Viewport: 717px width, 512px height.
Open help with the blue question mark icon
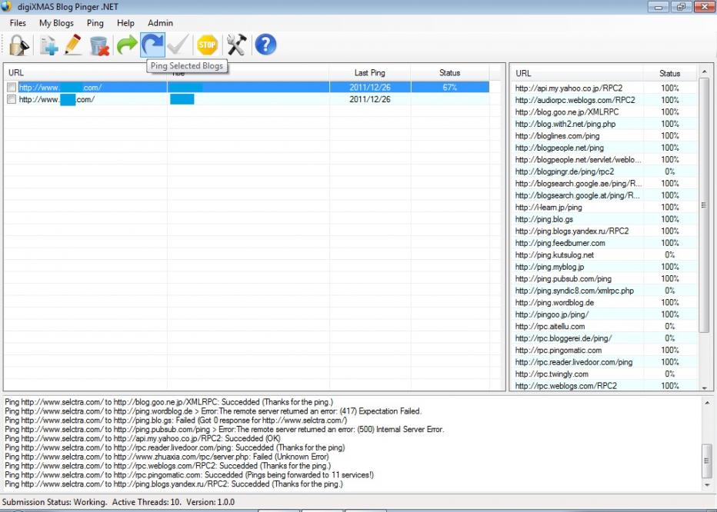tap(265, 45)
